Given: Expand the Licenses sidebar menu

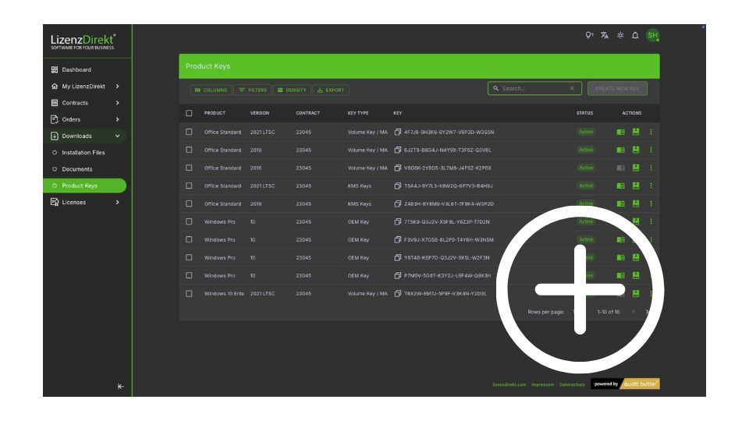Looking at the screenshot, I should point(117,203).
